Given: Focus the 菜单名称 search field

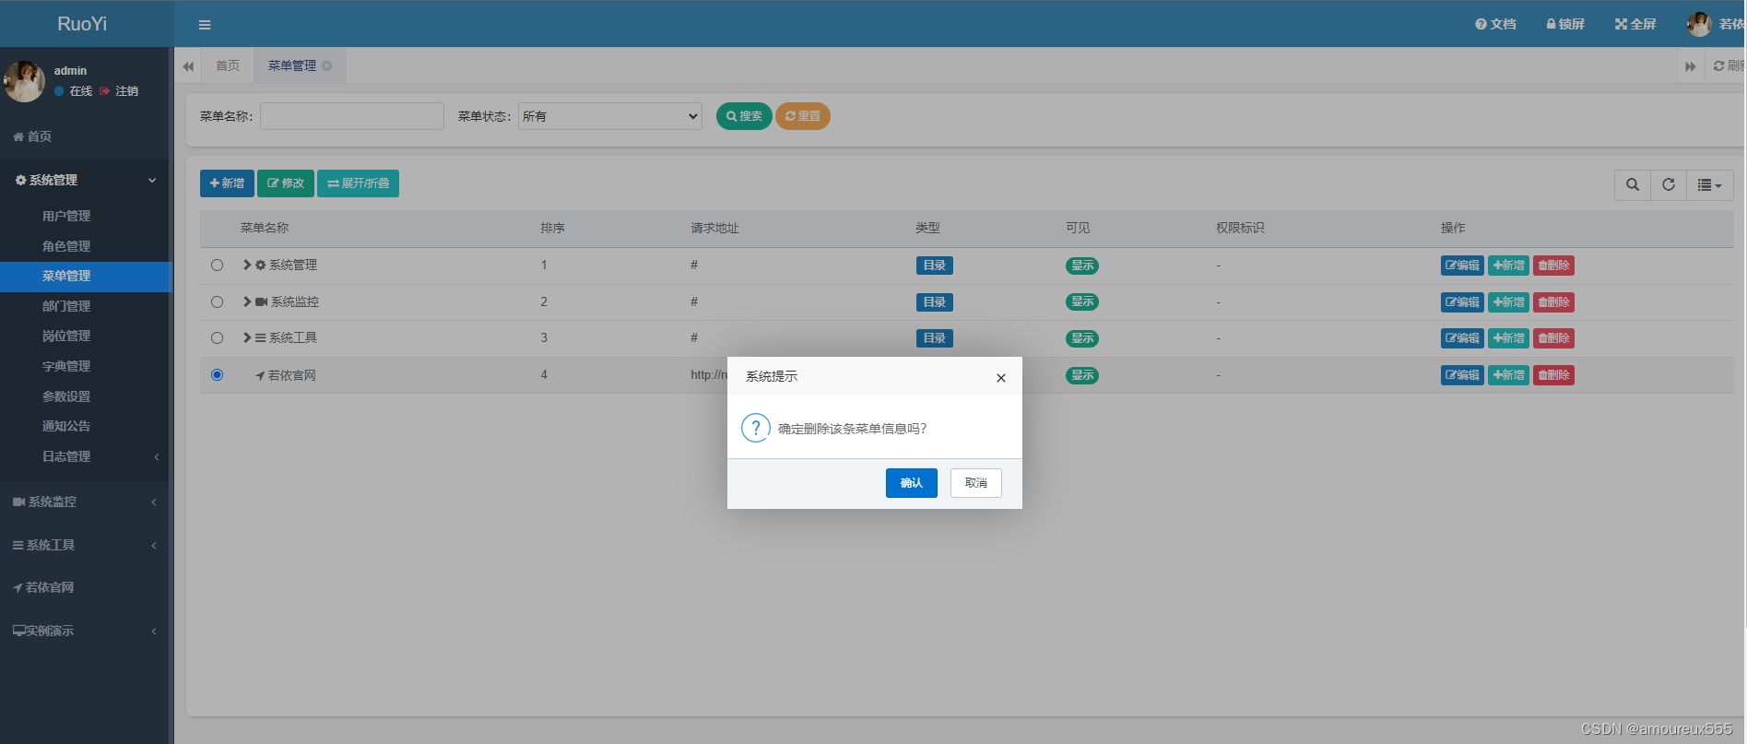Looking at the screenshot, I should [352, 116].
